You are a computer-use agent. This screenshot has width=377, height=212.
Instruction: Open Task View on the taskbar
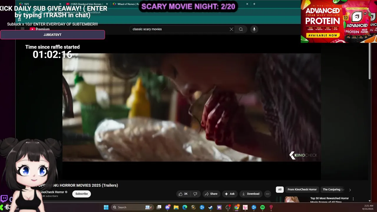pos(159,207)
